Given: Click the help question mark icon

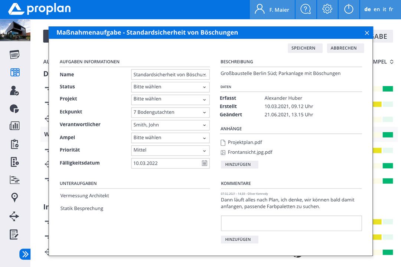Looking at the screenshot, I should (306, 9).
